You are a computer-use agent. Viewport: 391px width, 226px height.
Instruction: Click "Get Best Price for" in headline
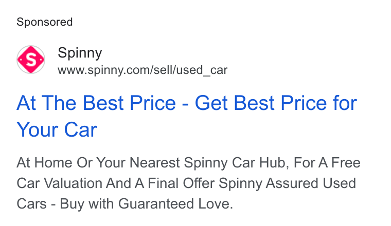coord(276,103)
